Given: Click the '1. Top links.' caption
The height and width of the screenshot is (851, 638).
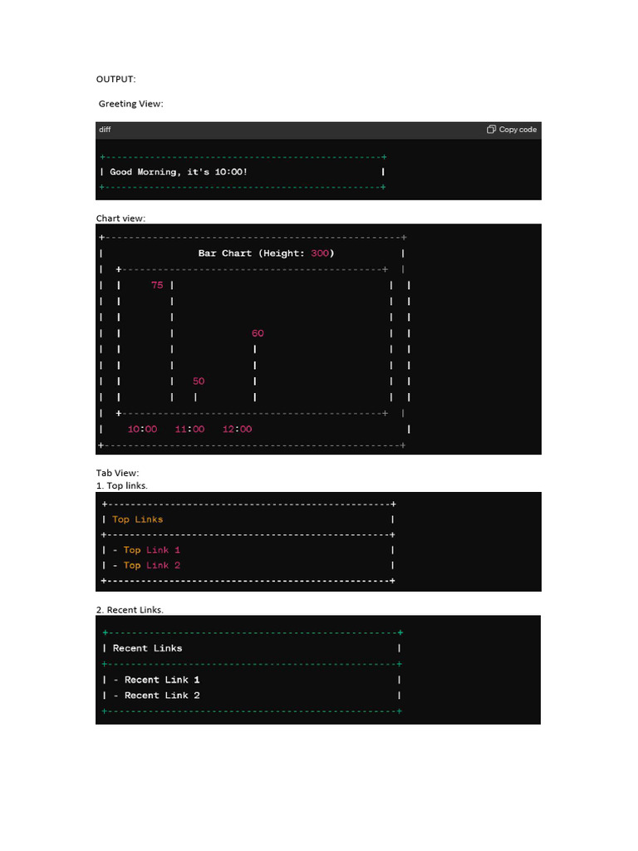Looking at the screenshot, I should (121, 485).
